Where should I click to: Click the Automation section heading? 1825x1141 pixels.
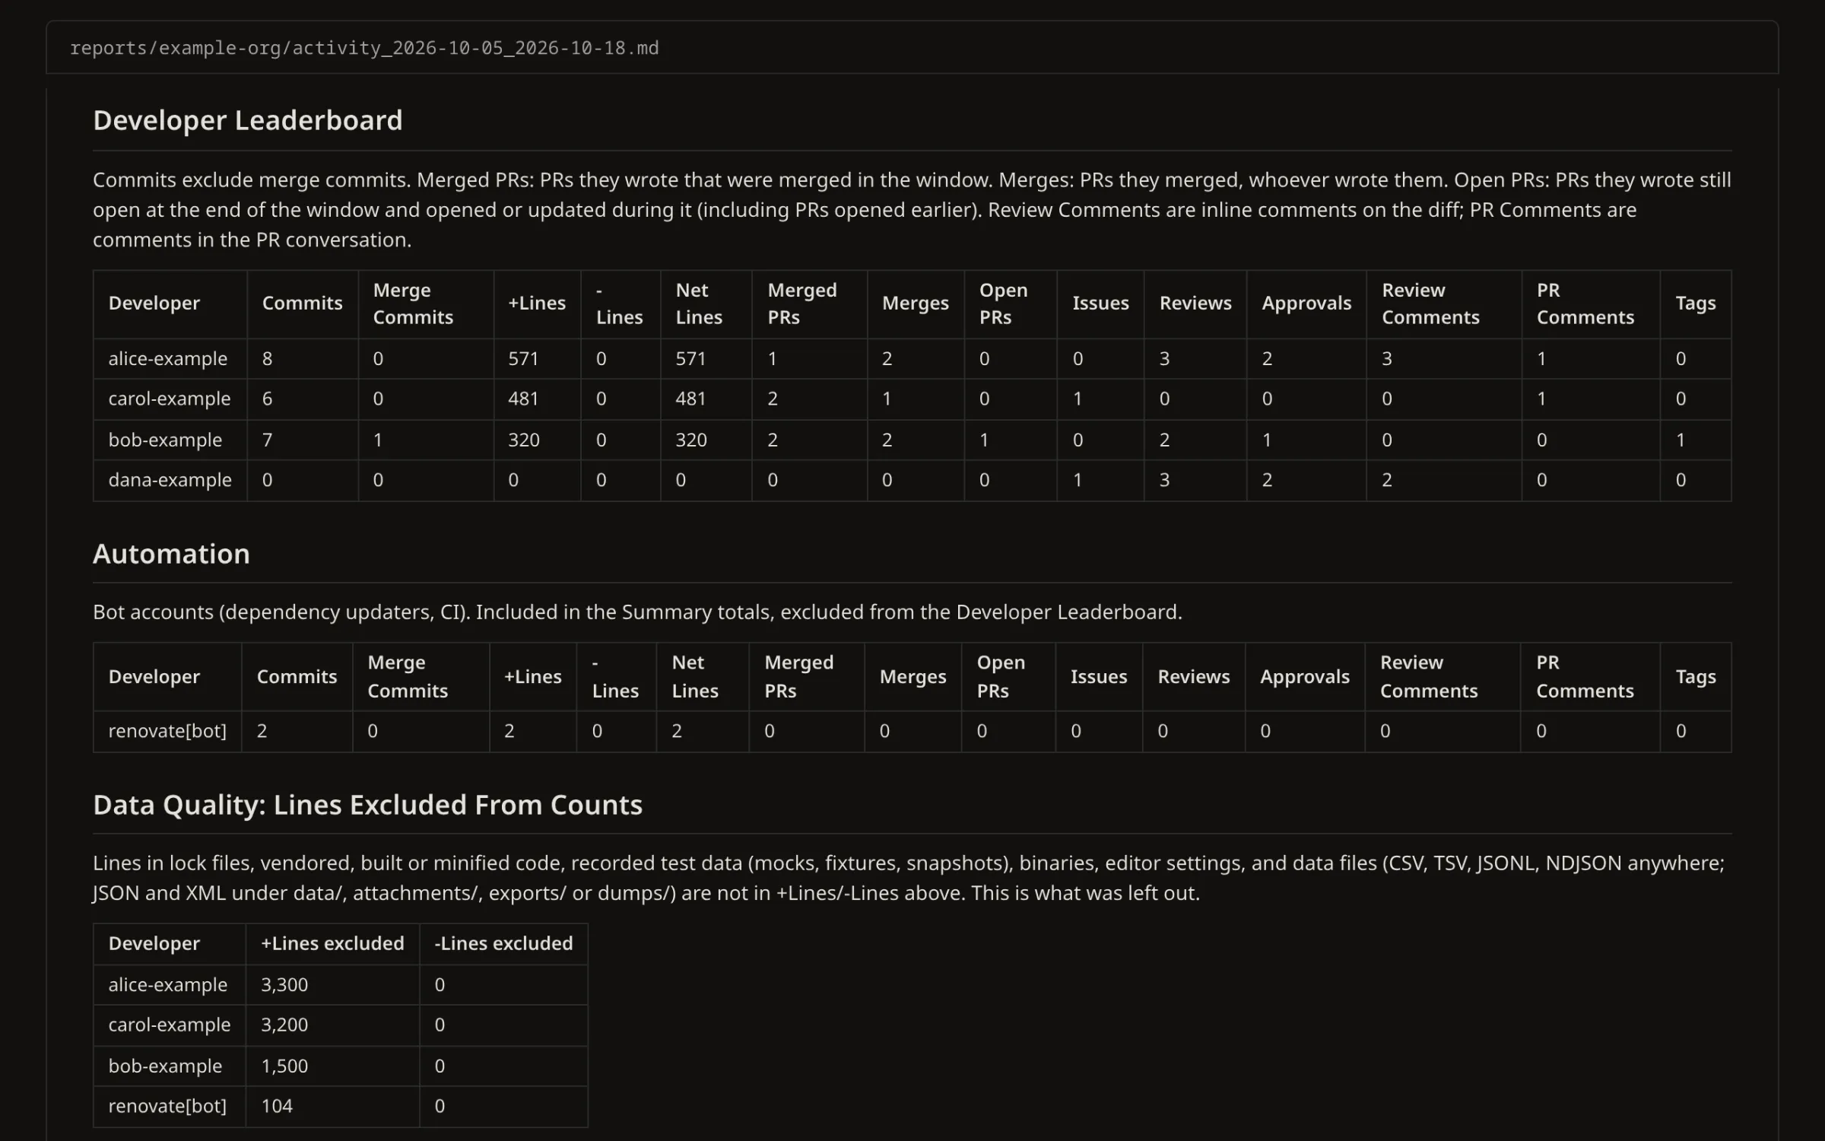[171, 554]
